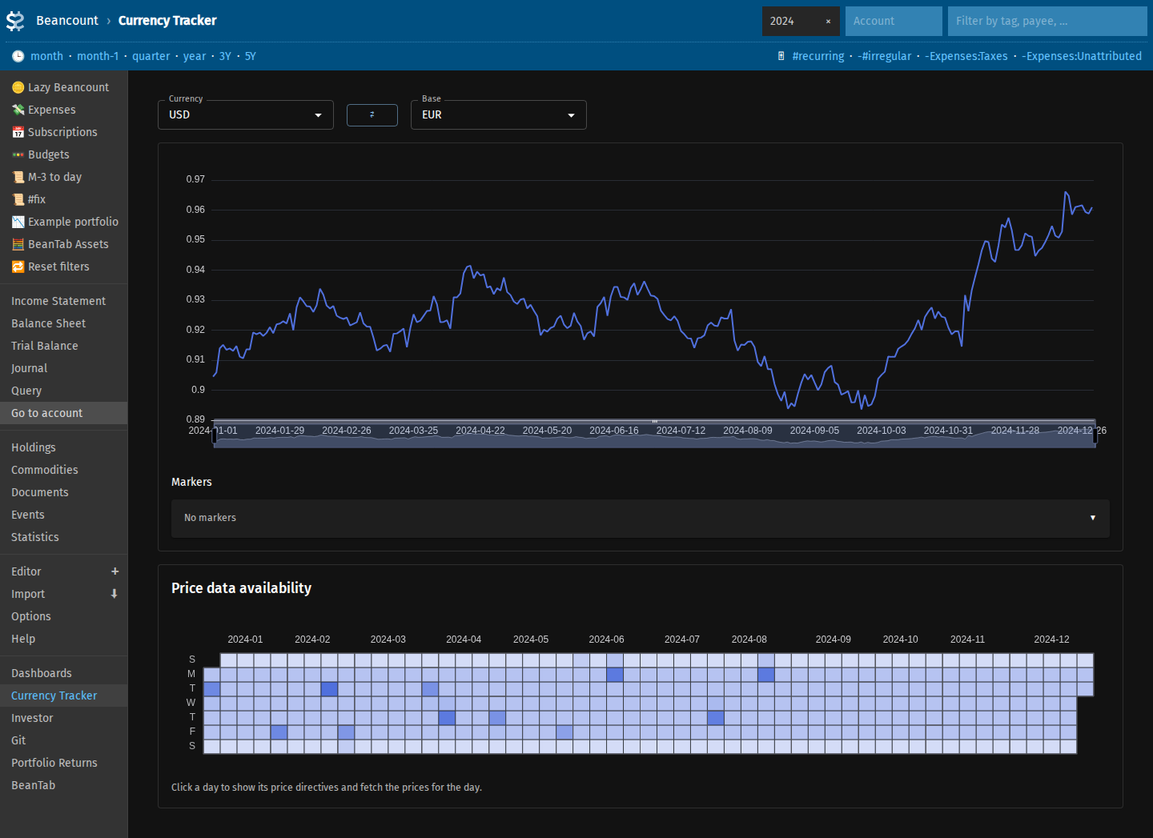Open the Documents page

(x=63, y=492)
